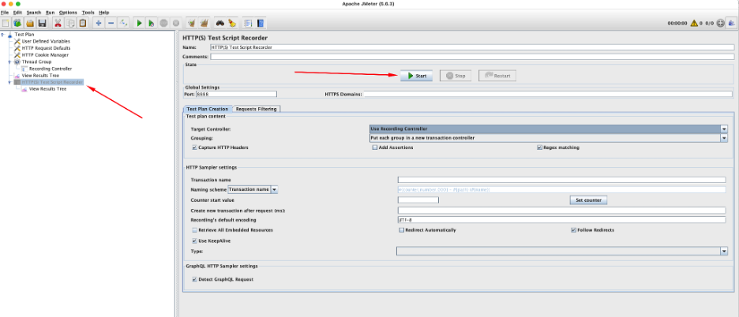739x317 pixels.
Task: Click the yellow warning log icon
Action: pyautogui.click(x=694, y=23)
